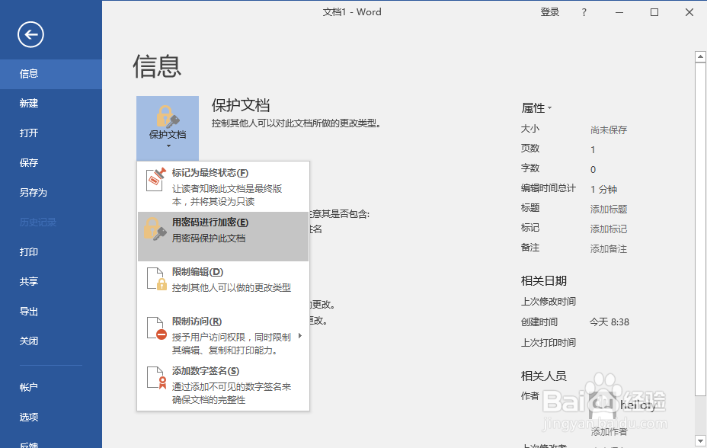Click the restrict access no-entry page icon

point(156,328)
